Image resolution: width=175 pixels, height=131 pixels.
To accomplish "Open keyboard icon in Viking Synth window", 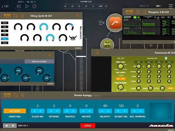I will pos(7,16).
